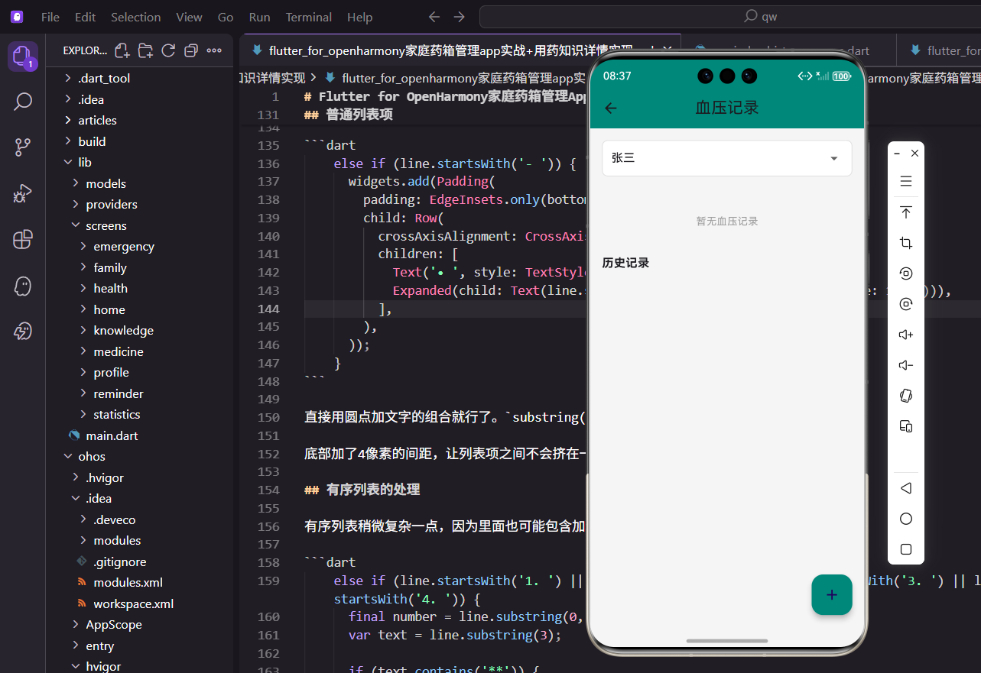Click the emulator crop screenshot icon
Screen dimensions: 981x673
906,243
